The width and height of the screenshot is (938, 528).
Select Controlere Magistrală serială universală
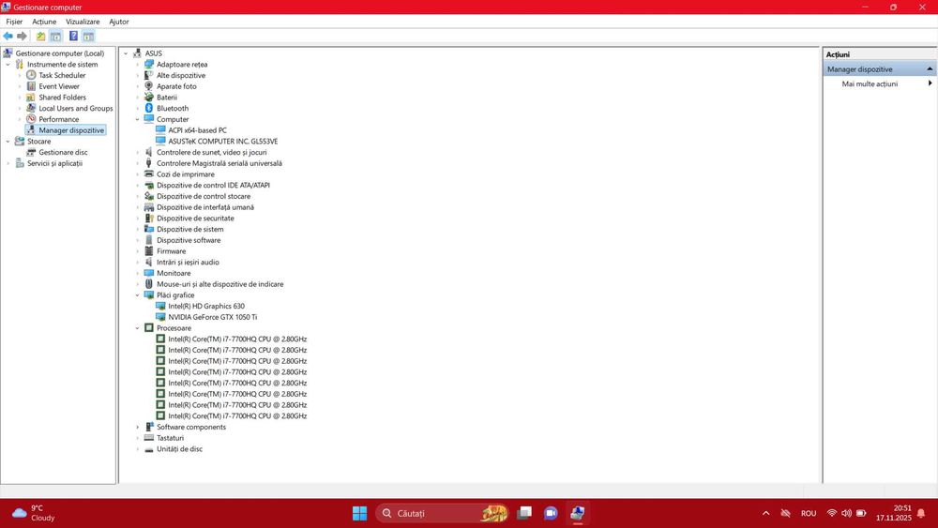pos(219,163)
